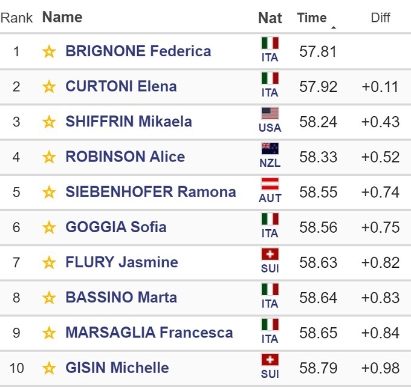Viewport: 411px width, 387px height.
Task: Toggle favorite star for CURTONI Elena
Action: tap(49, 86)
